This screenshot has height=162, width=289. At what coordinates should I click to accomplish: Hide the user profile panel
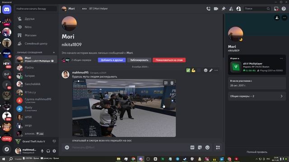click(x=238, y=9)
